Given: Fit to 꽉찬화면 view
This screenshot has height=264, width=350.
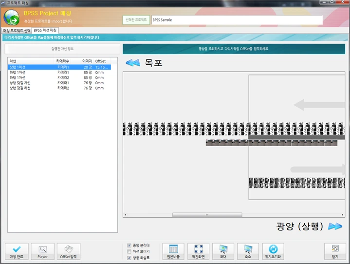Looking at the screenshot, I should point(198,251).
